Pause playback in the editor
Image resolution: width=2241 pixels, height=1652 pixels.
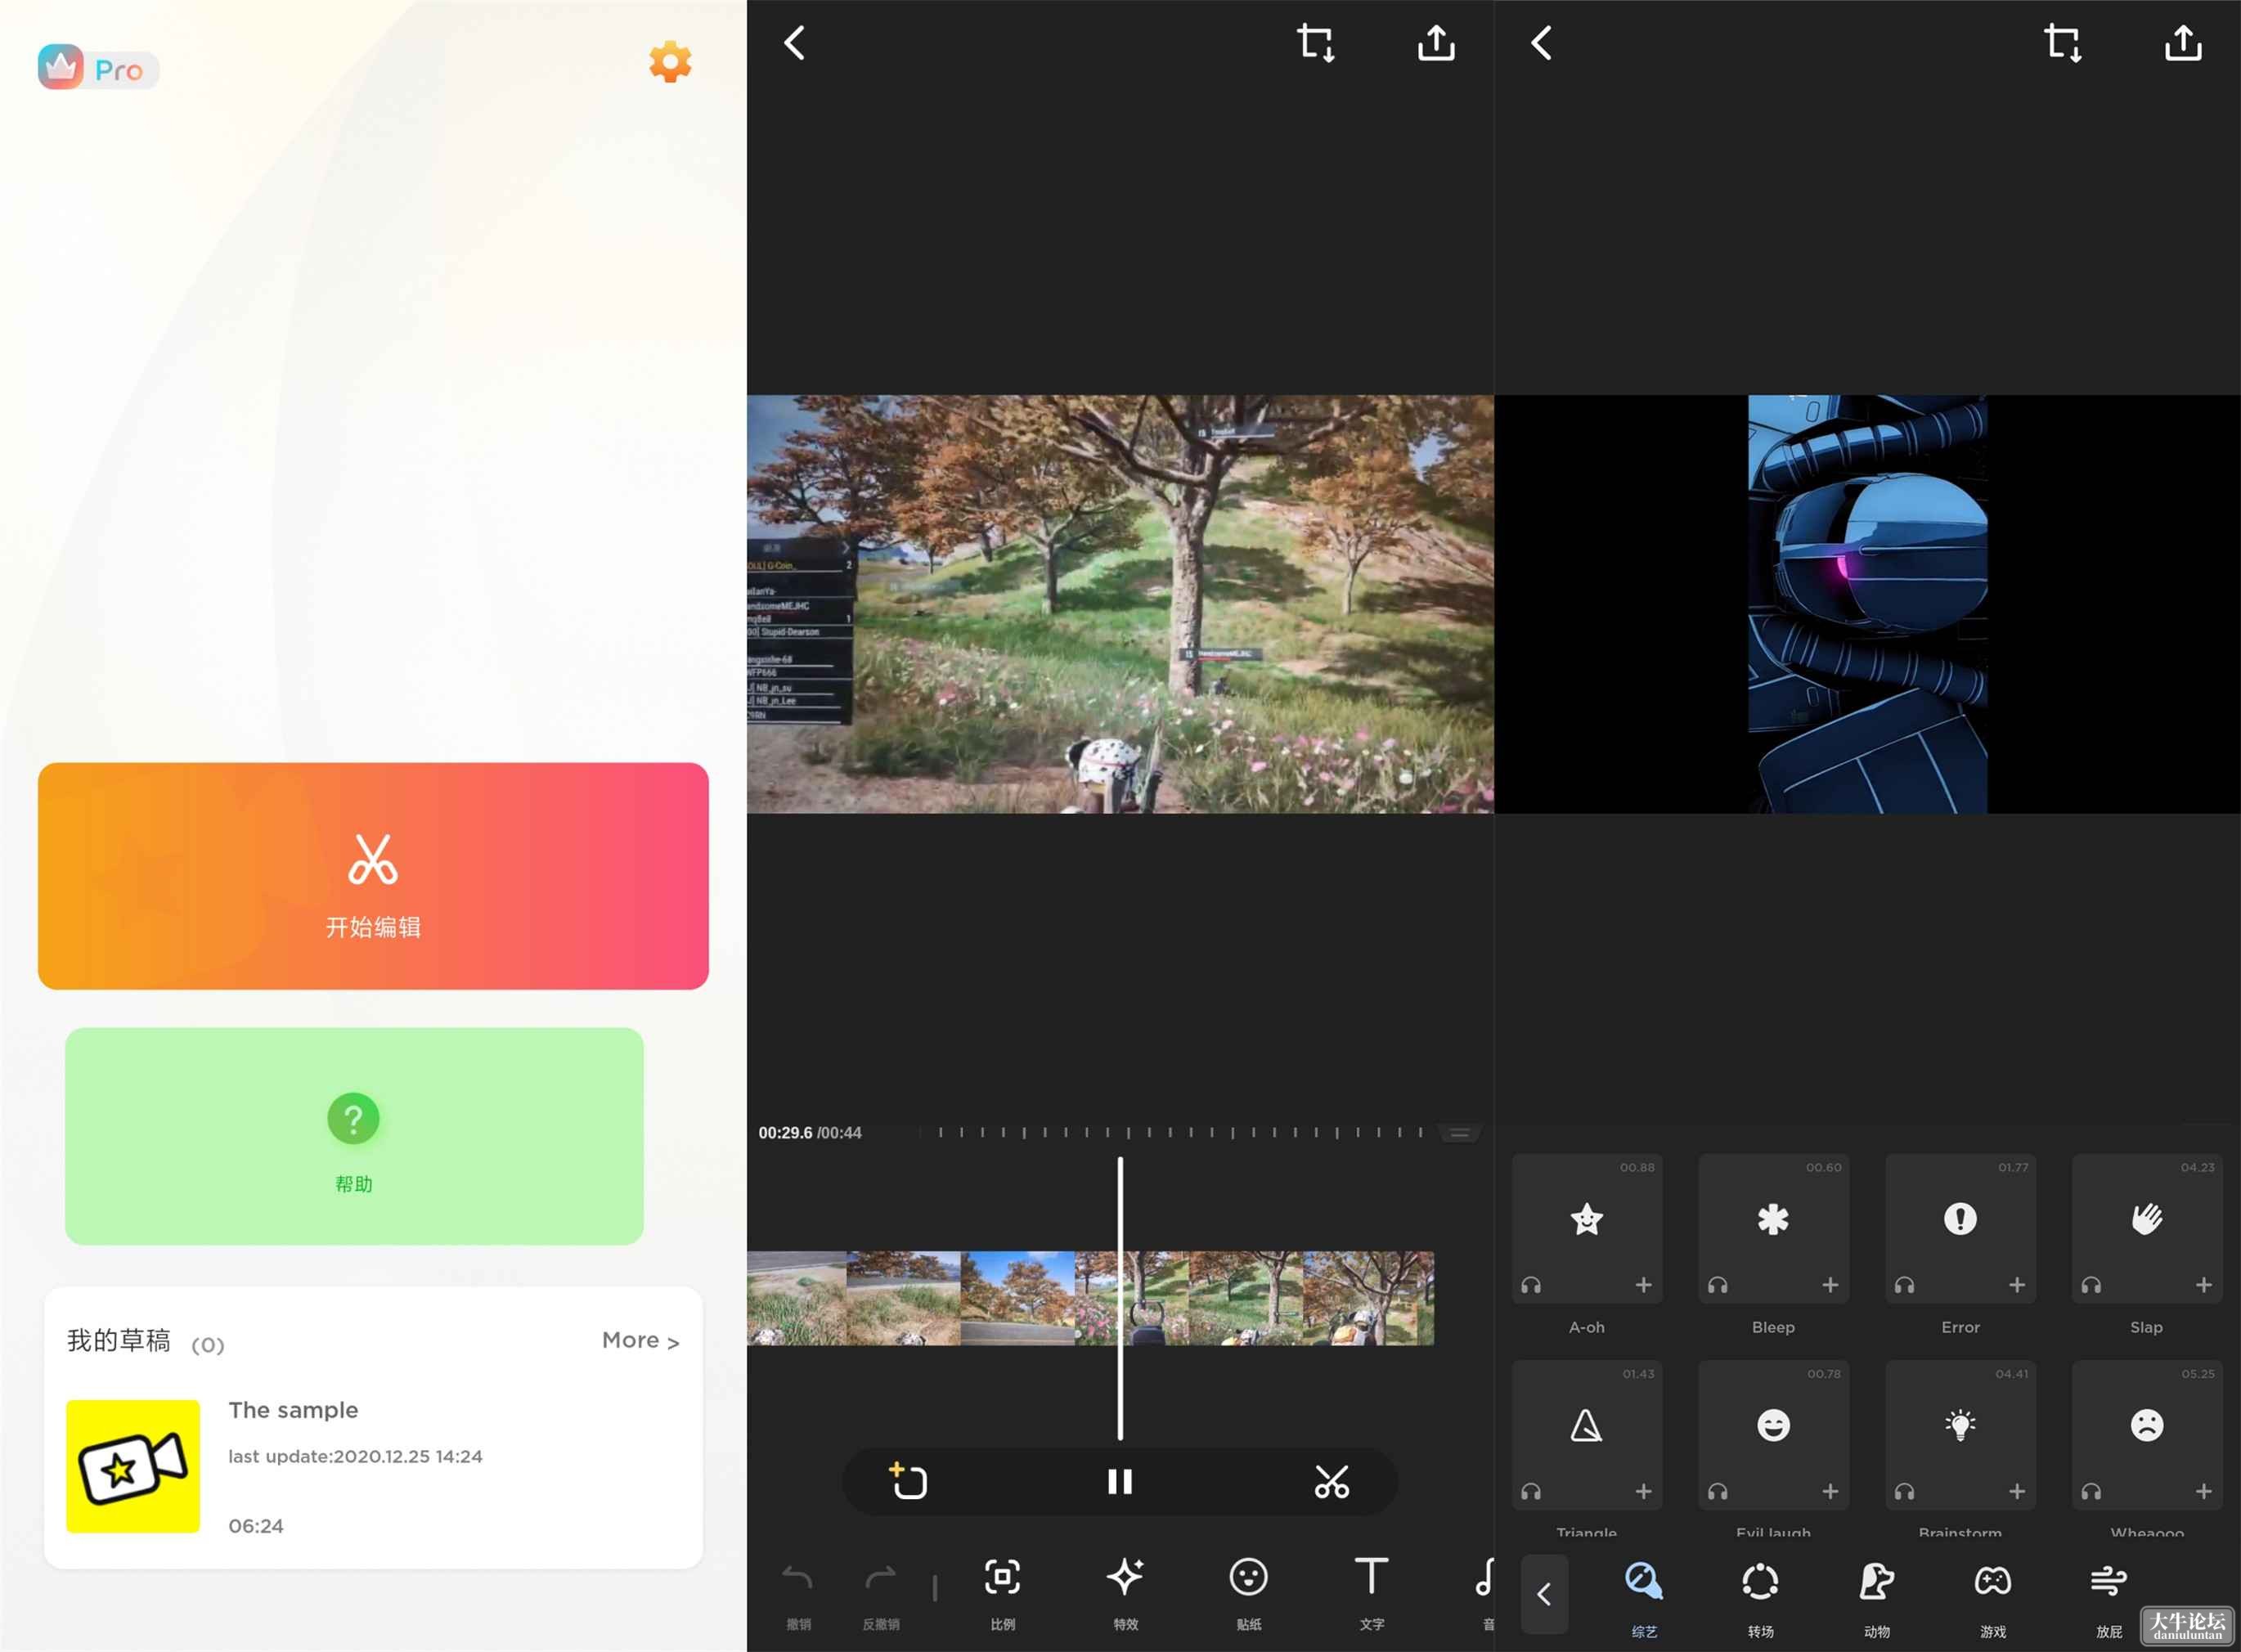(x=1120, y=1481)
